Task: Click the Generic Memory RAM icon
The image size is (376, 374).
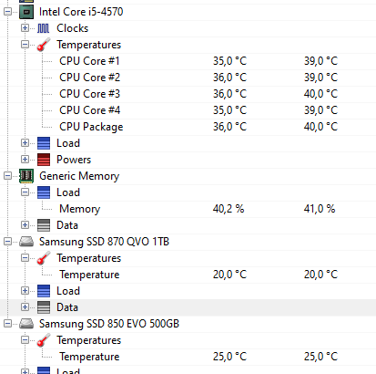Action: coord(26,176)
